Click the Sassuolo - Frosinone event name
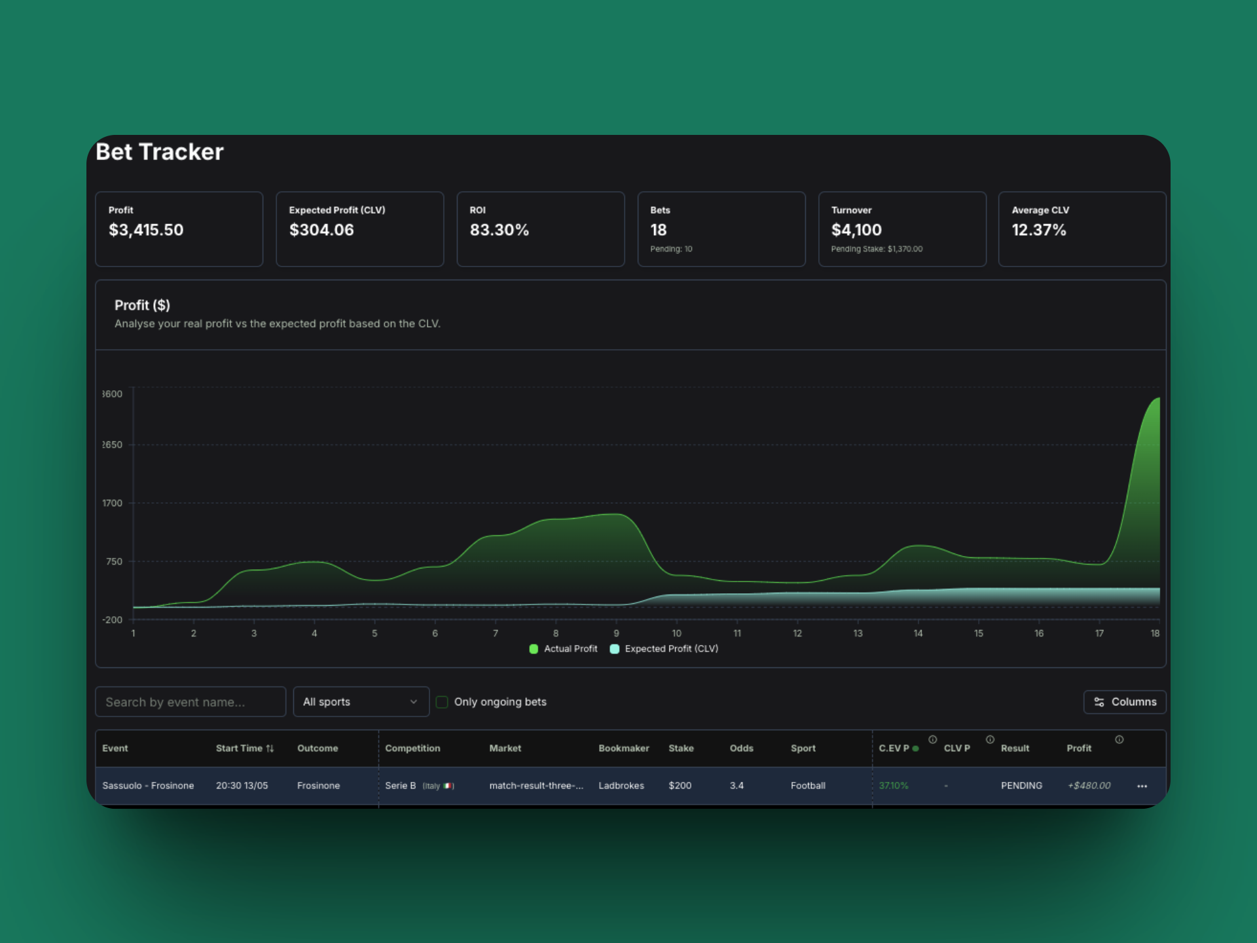The width and height of the screenshot is (1257, 943). tap(149, 785)
